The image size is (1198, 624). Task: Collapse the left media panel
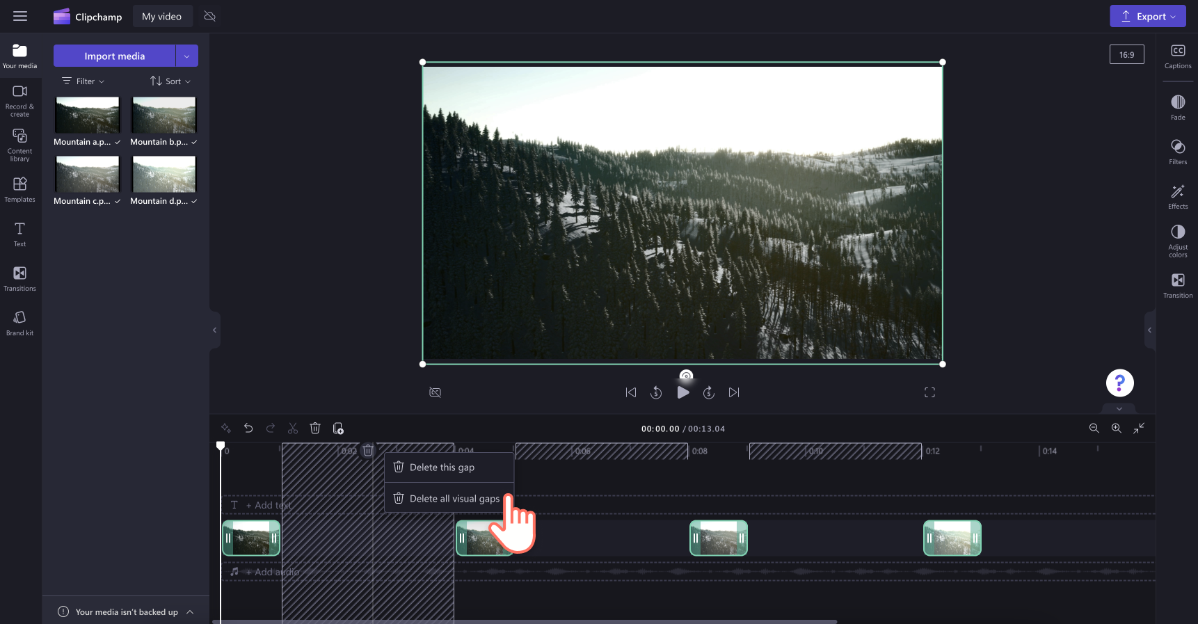214,330
